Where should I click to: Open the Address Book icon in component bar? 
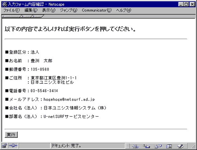click(x=169, y=146)
